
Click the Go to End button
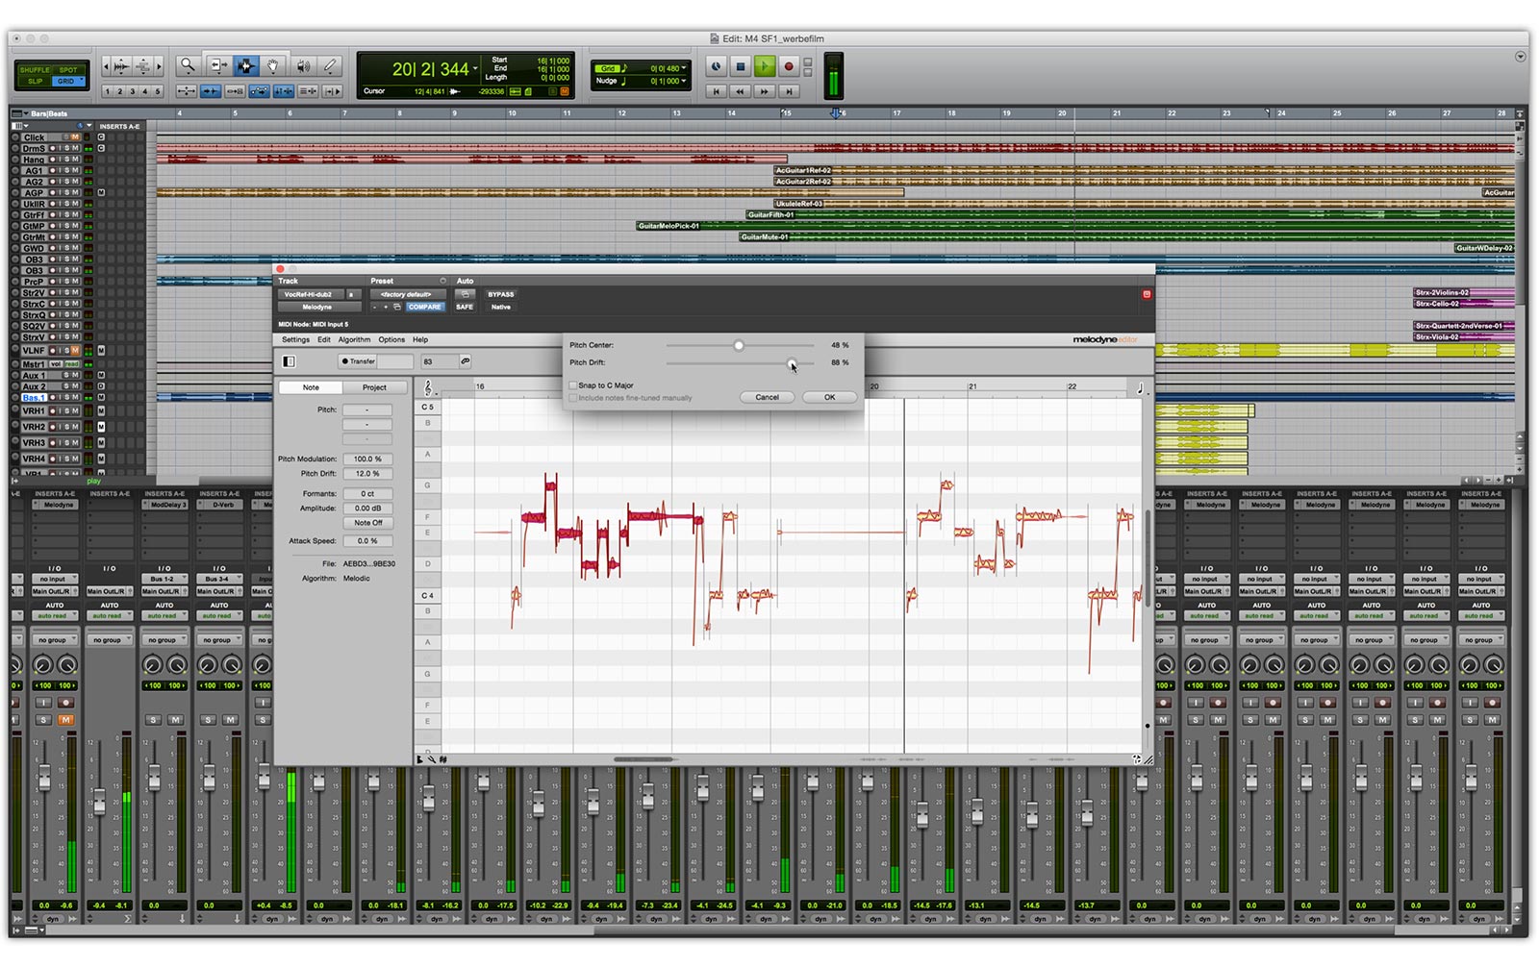click(x=789, y=91)
